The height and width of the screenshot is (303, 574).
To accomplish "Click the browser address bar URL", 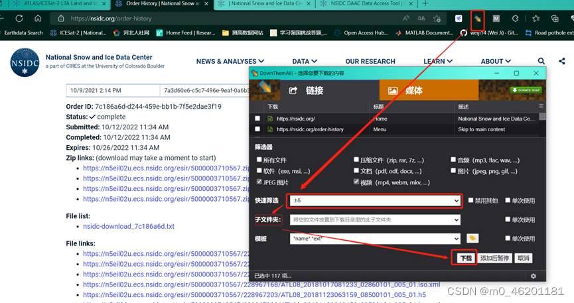I will tap(111, 19).
